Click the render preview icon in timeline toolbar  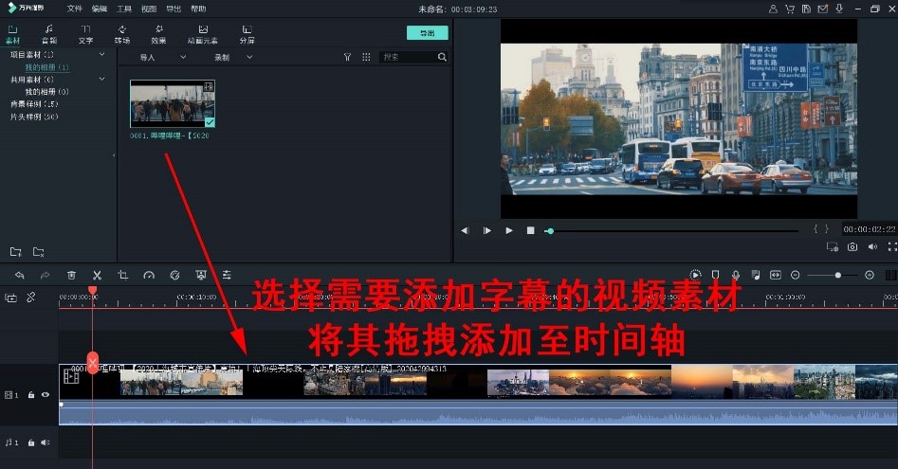point(695,275)
